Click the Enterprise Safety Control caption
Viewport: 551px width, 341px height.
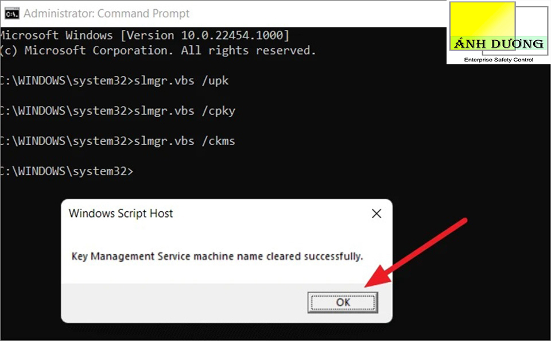(498, 60)
